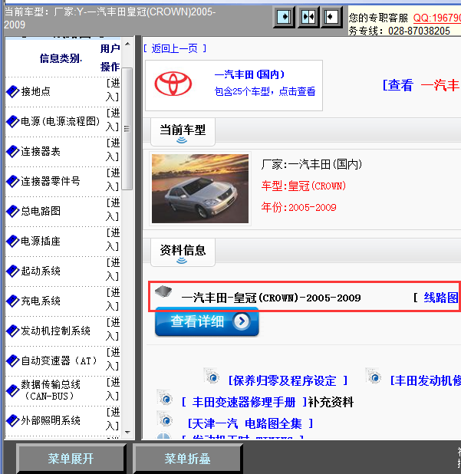
Task: Click the right-arrow panel layout icon
Action: (284, 17)
